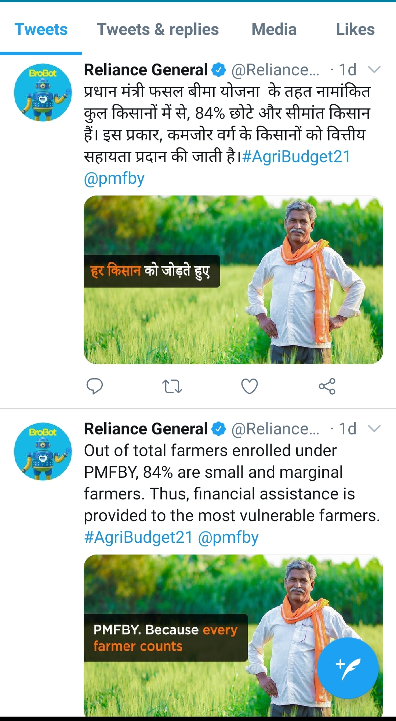The height and width of the screenshot is (721, 396).
Task: Switch to Tweets & replies tab
Action: pyautogui.click(x=157, y=29)
